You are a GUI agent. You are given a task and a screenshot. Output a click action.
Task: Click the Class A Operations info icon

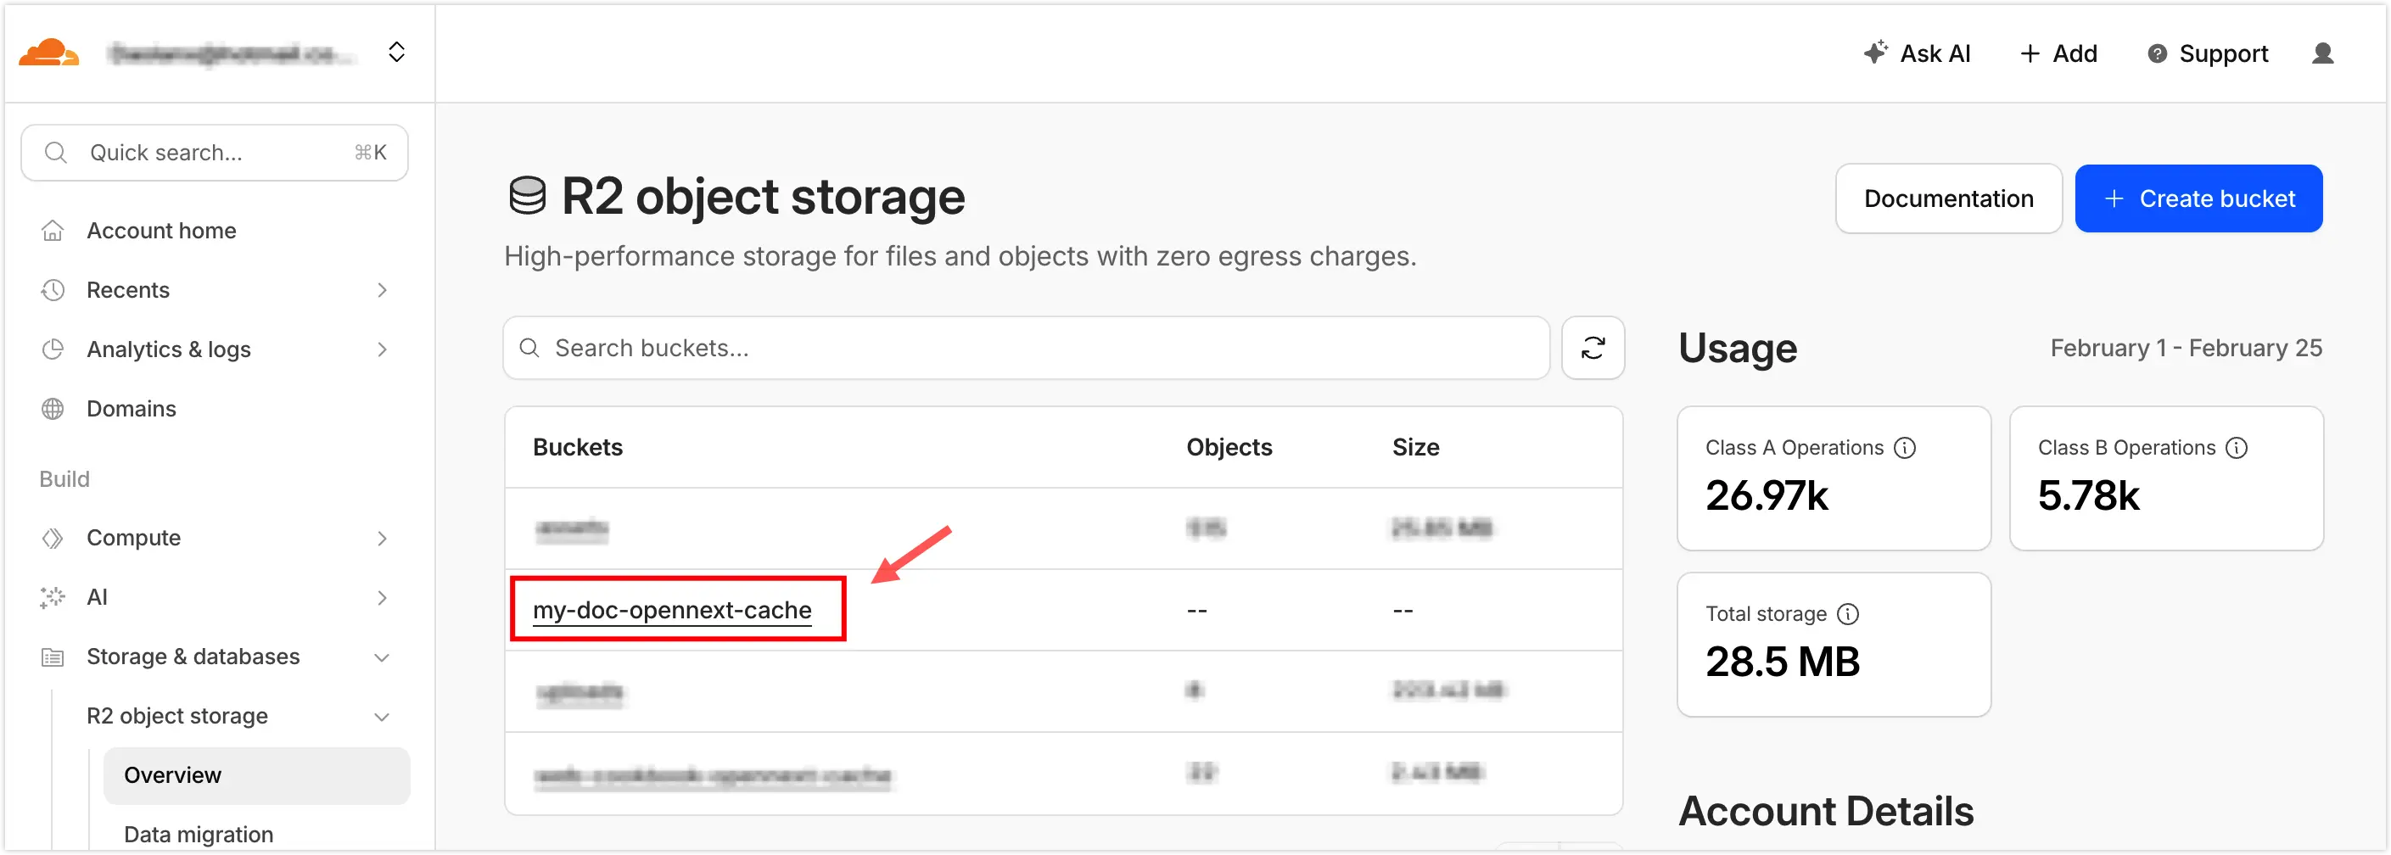pos(1905,449)
